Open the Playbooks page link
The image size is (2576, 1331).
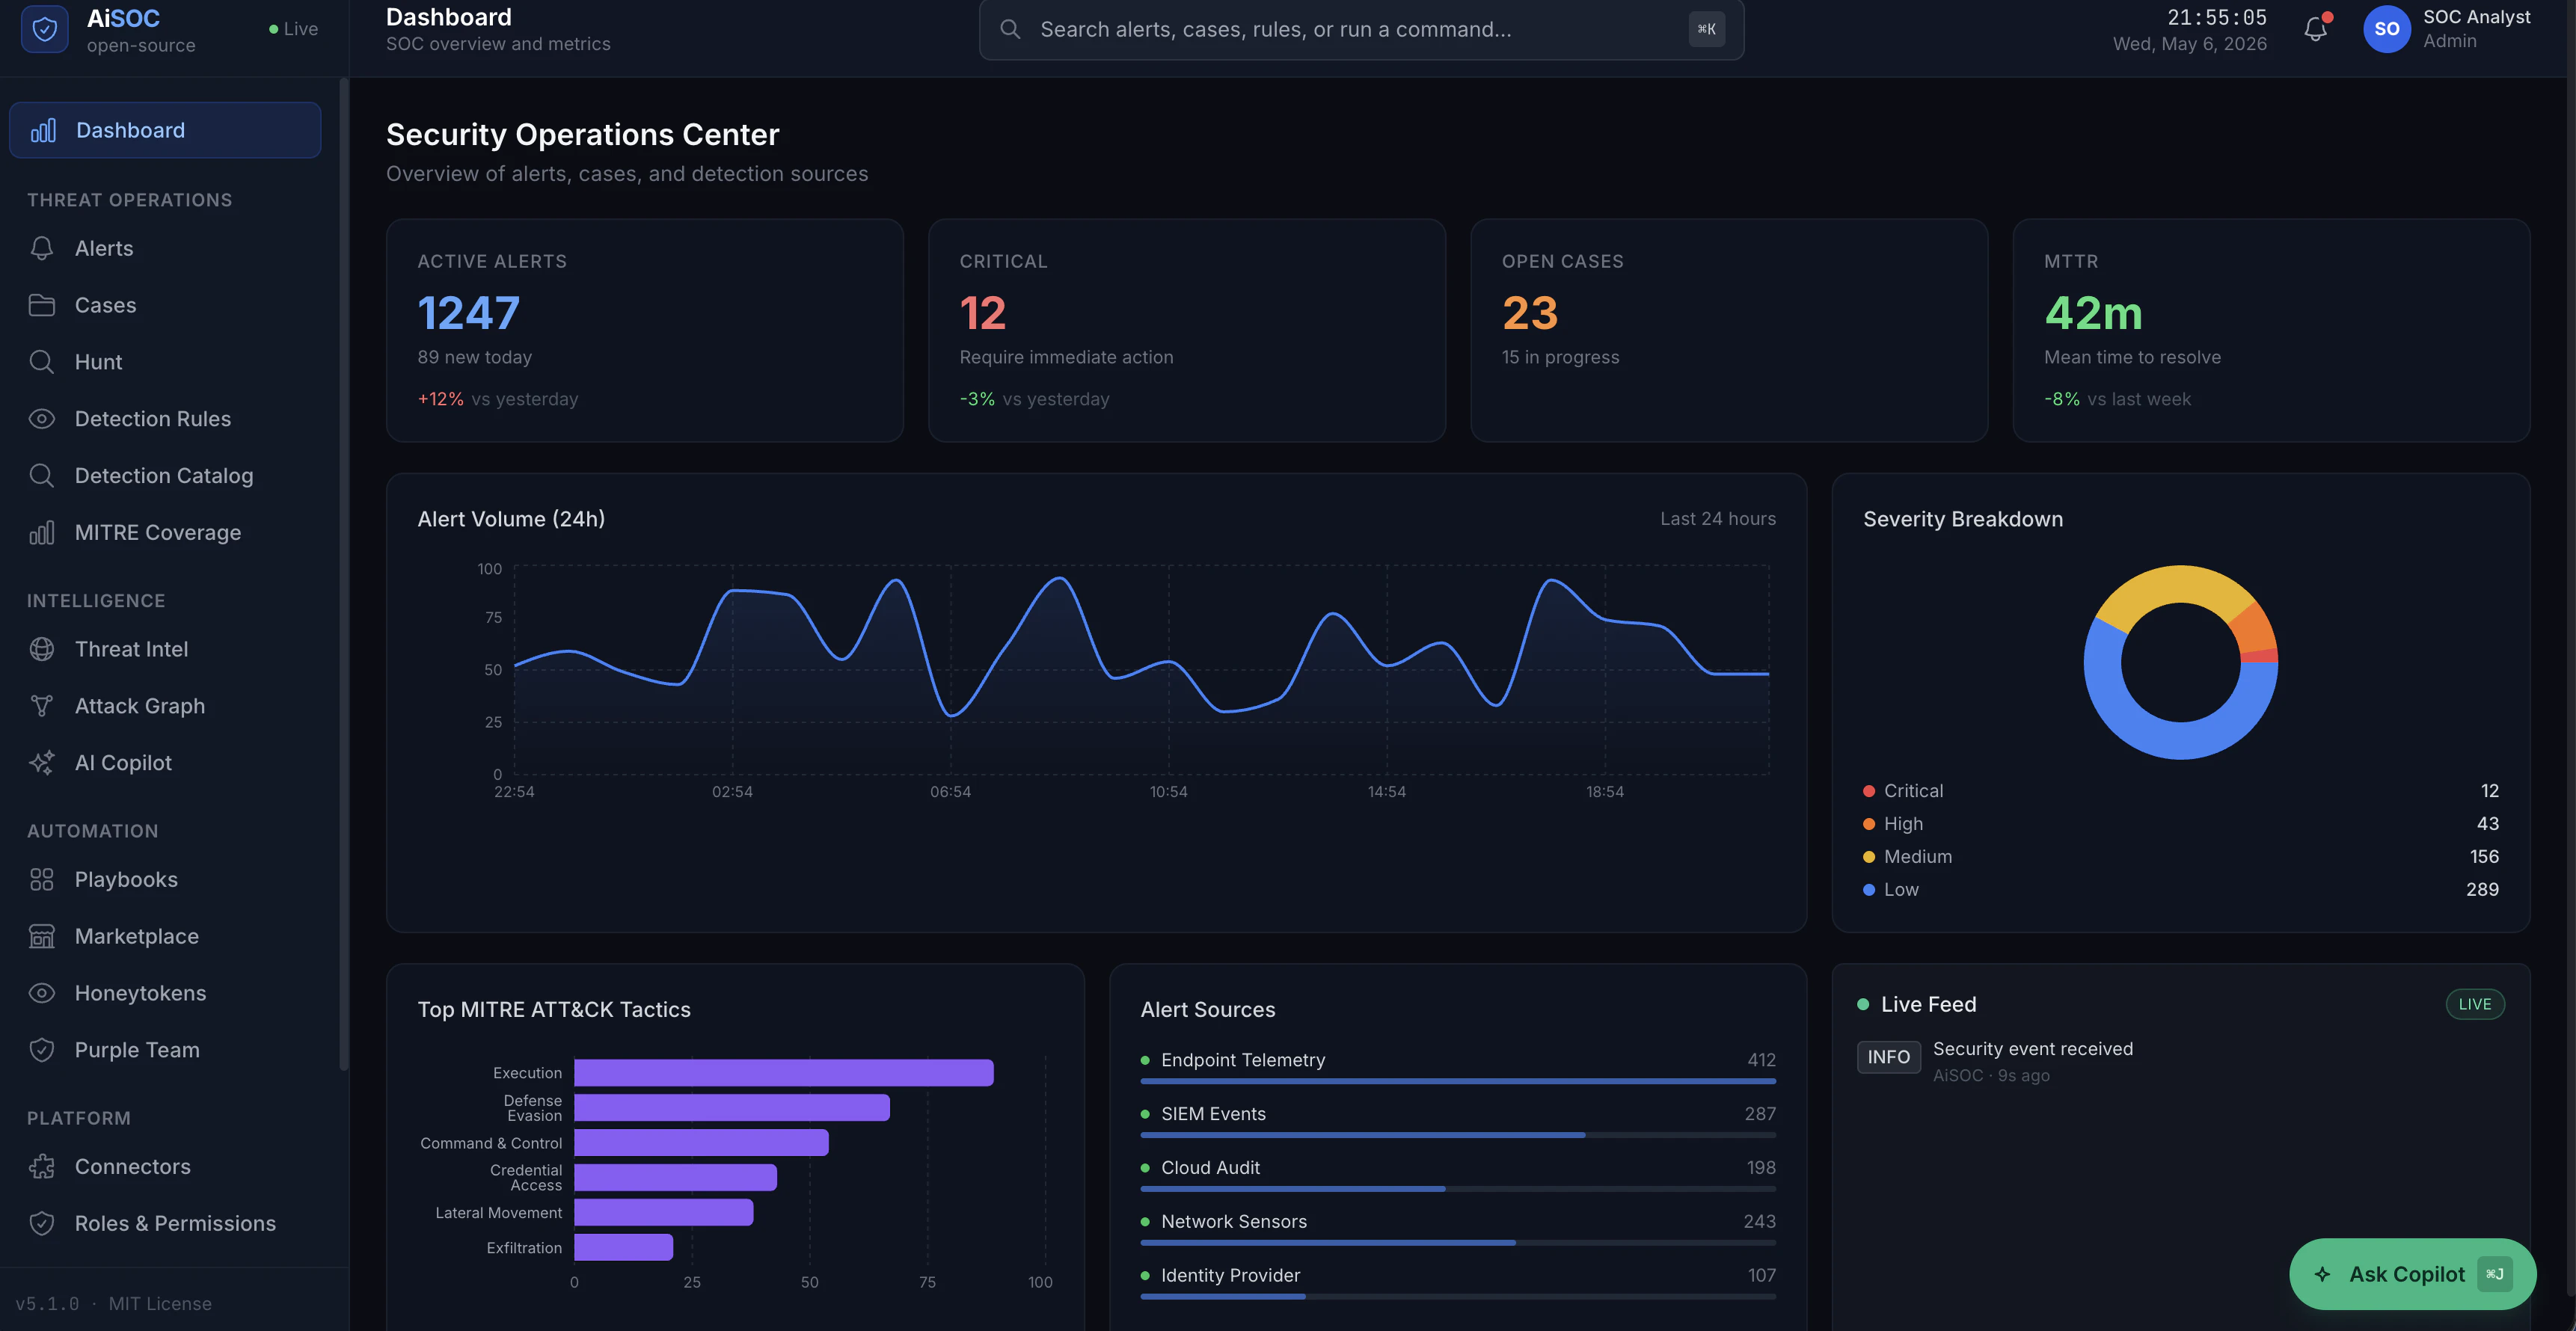click(165, 880)
